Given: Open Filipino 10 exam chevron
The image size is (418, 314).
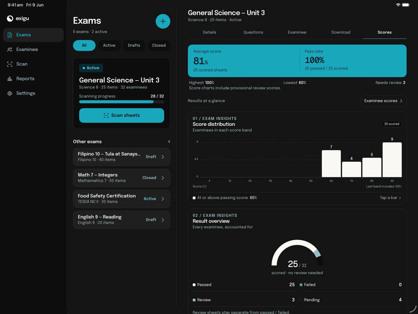Looking at the screenshot, I should point(163,157).
